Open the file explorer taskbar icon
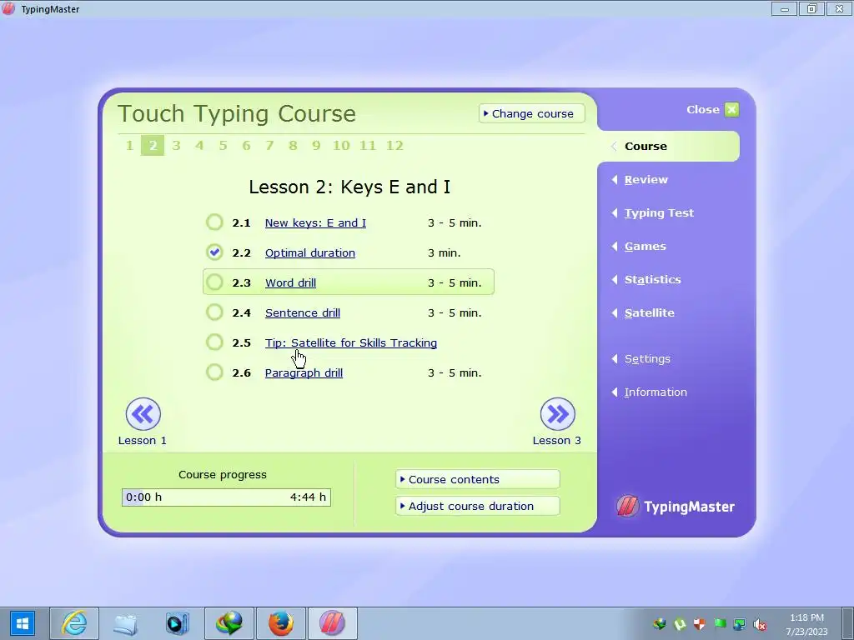This screenshot has width=854, height=640. 126,623
